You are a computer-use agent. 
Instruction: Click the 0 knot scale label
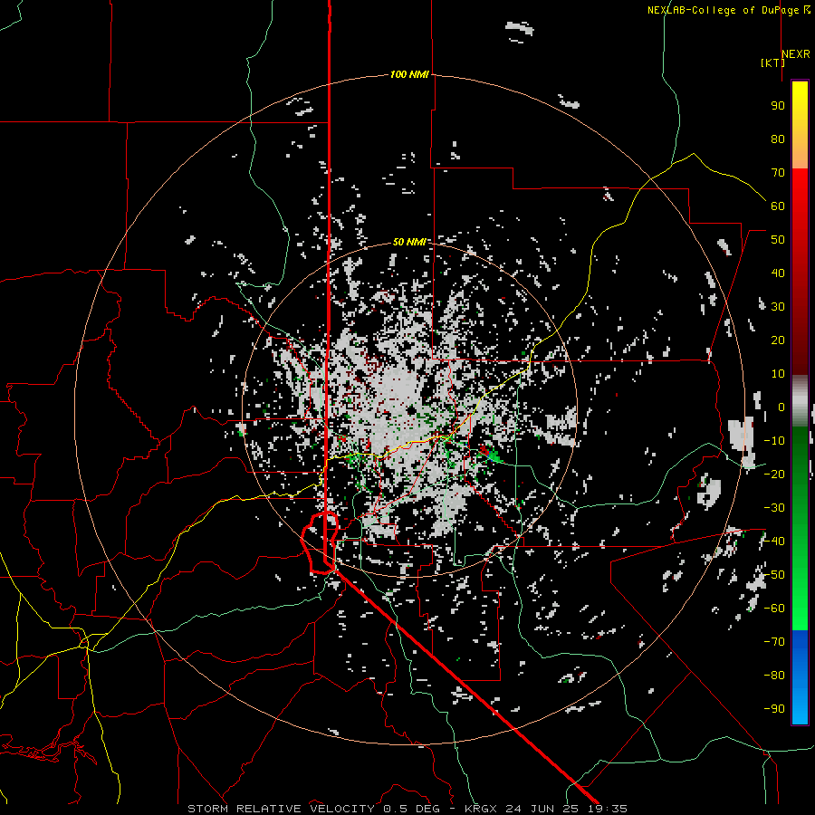pos(781,407)
